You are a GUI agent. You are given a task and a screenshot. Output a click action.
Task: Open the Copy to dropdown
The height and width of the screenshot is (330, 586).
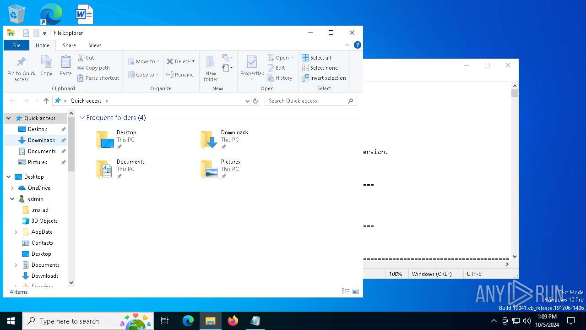[x=144, y=75]
